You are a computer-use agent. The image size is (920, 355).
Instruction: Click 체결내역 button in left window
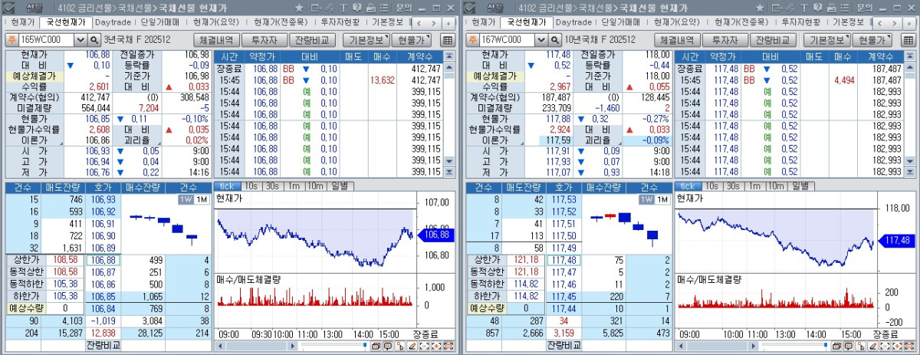click(217, 40)
